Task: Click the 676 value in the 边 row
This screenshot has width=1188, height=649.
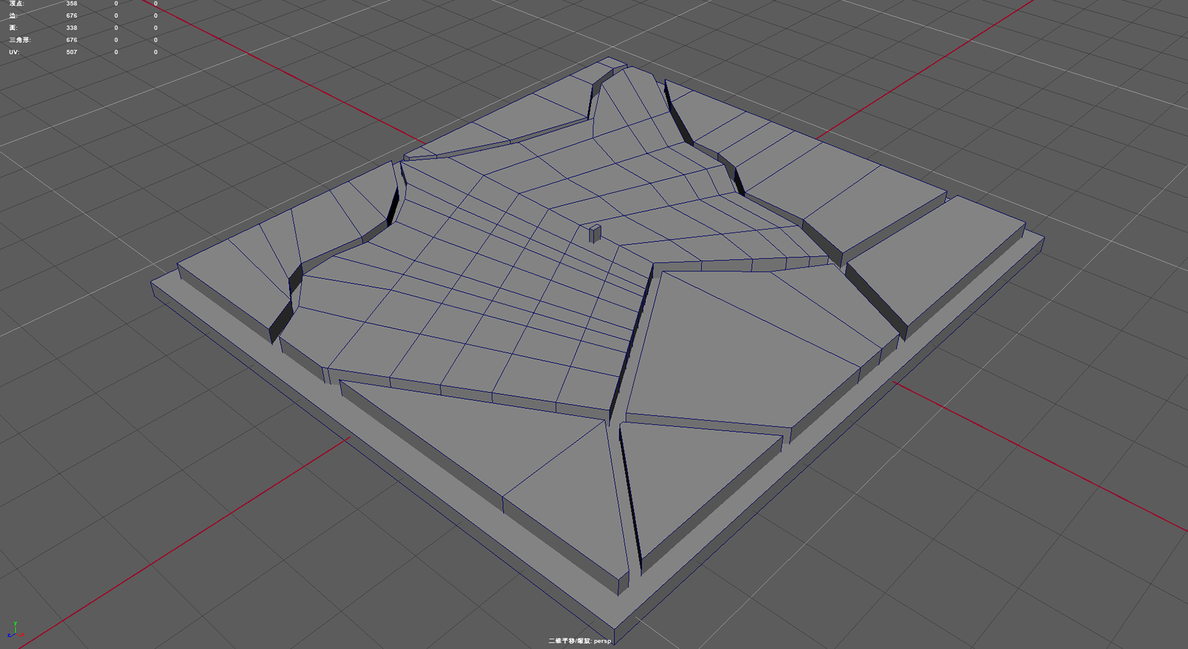Action: tap(72, 15)
